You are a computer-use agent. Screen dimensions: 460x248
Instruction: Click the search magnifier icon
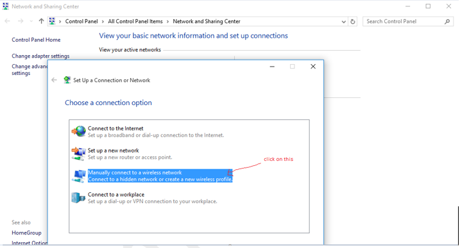tap(447, 21)
